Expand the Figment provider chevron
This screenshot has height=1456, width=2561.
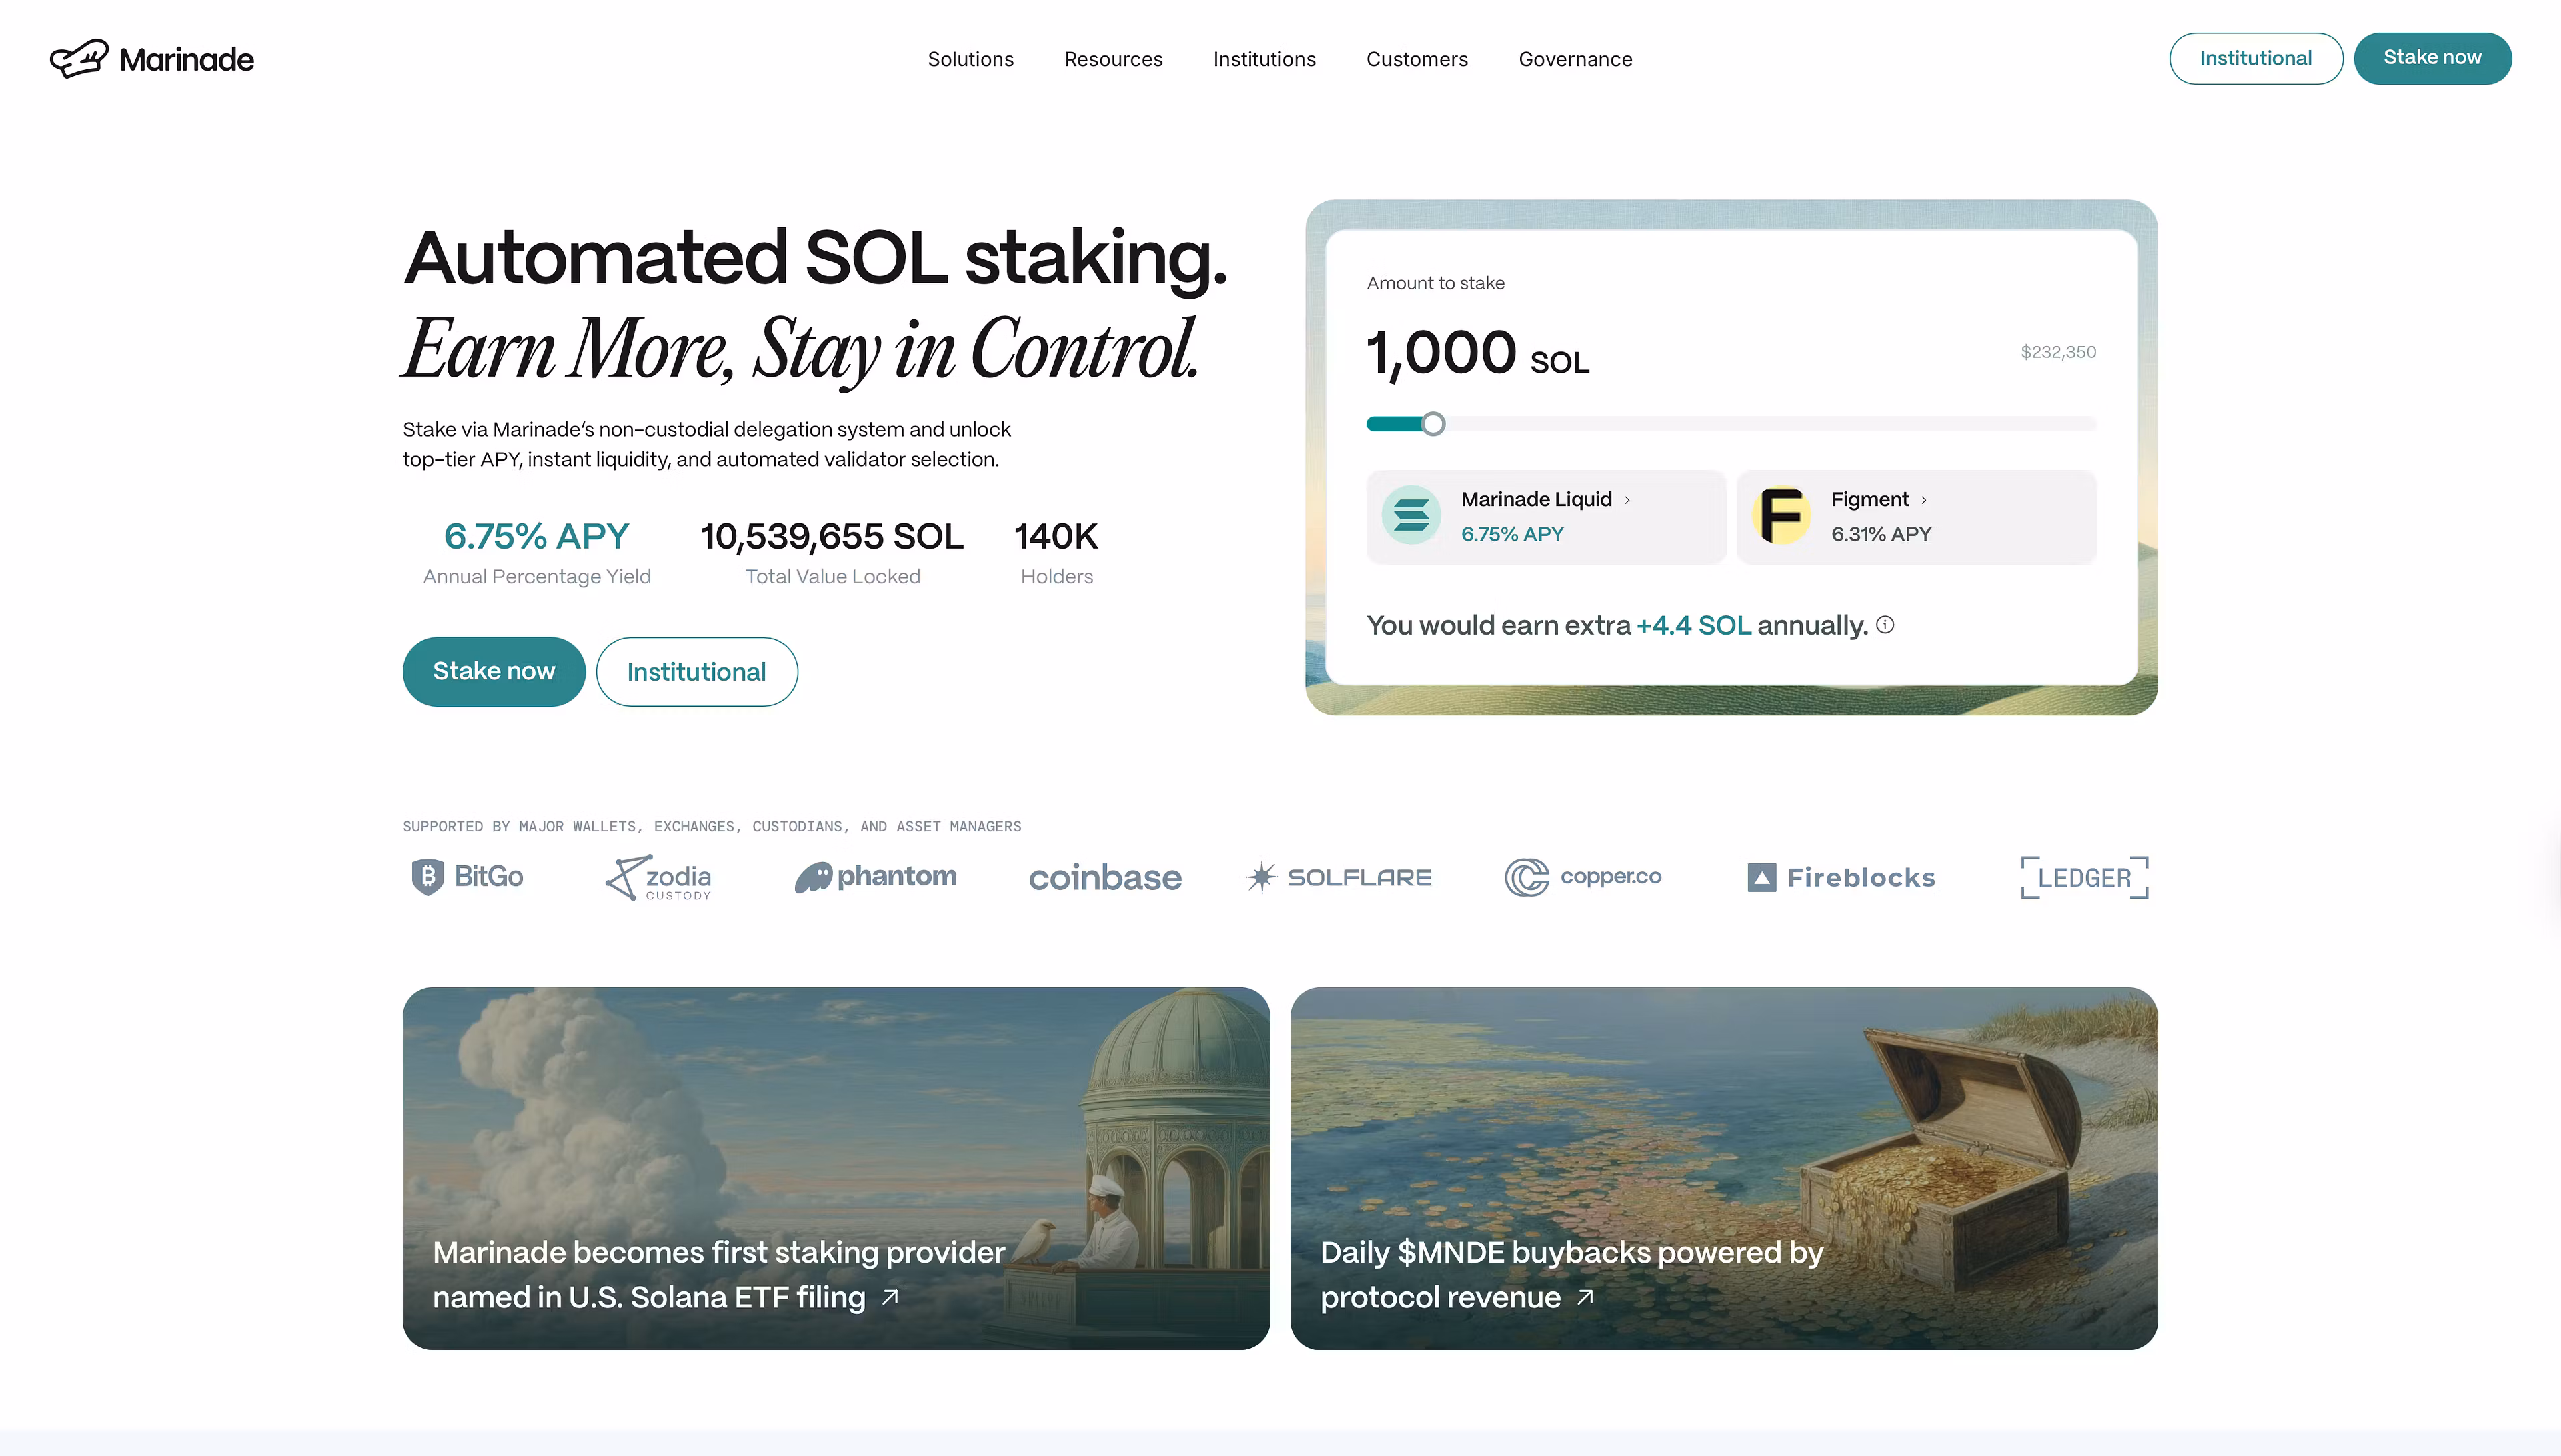[1923, 500]
